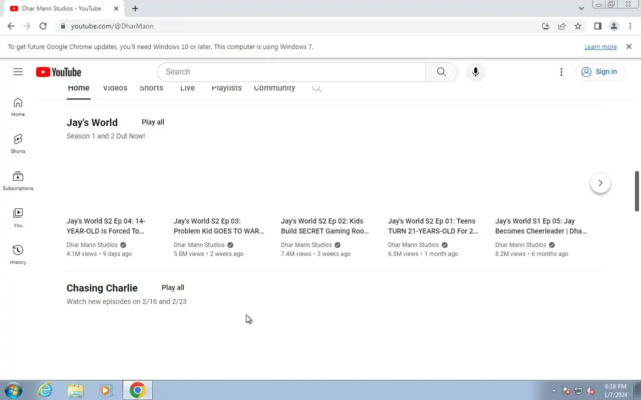
Task: Click '4.1M views • 9 days ago' text
Action: coord(99,254)
